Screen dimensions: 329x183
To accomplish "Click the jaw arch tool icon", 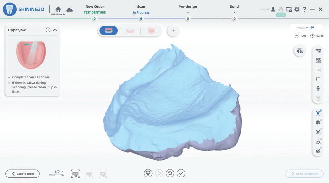I will pyautogui.click(x=318, y=98).
